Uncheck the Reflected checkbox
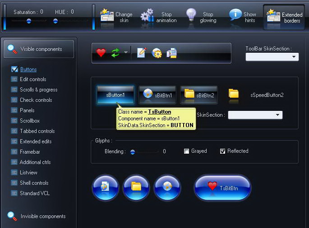Viewport: 309px width, 228px height. (222, 151)
